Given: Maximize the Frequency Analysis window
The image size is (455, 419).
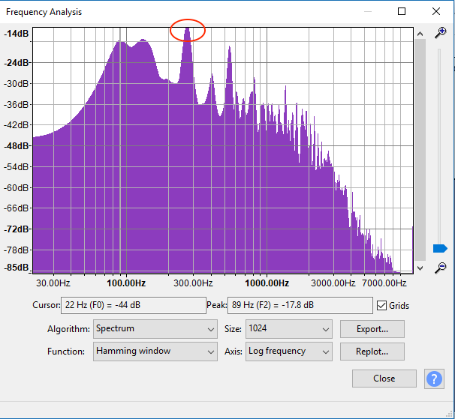Looking at the screenshot, I should 402,11.
